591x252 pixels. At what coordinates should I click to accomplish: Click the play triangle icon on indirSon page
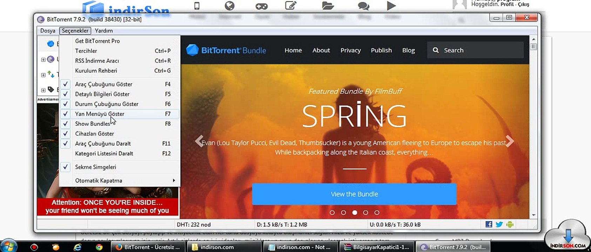(x=391, y=6)
